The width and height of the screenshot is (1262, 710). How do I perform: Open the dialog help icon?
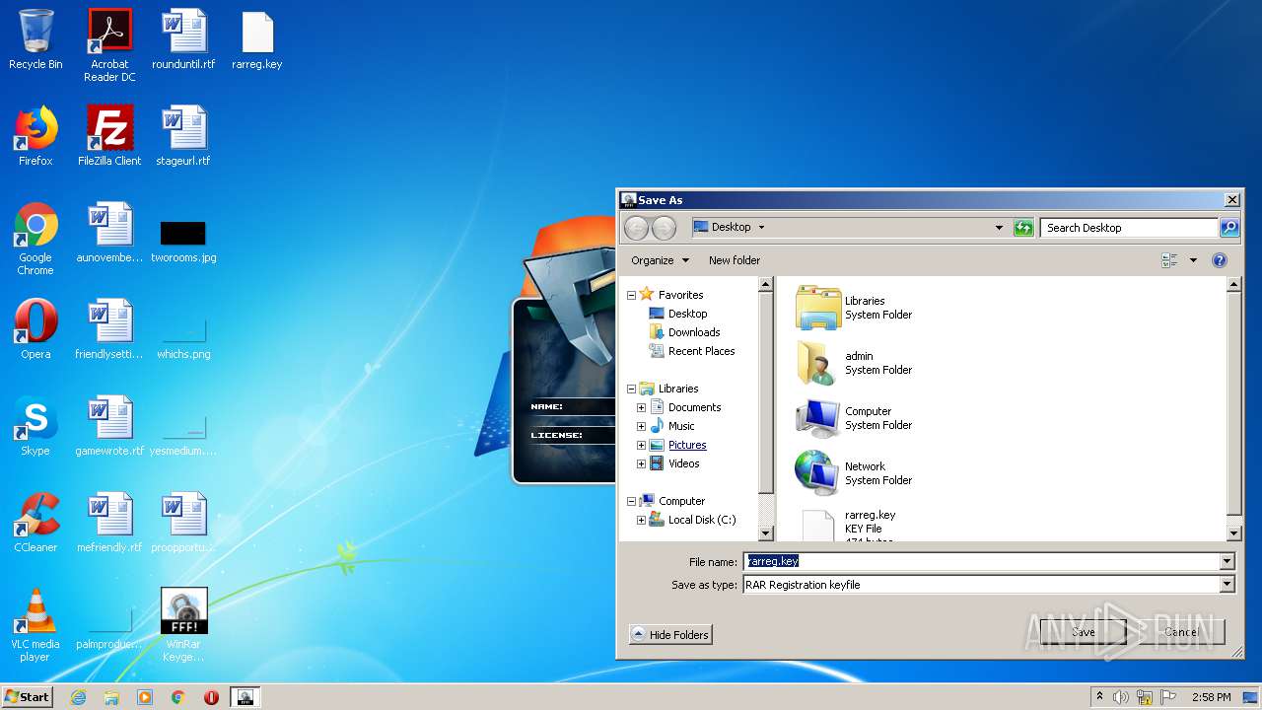pos(1220,260)
